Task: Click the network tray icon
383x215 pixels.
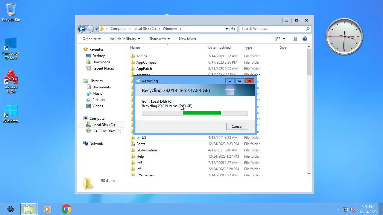Action: [x=346, y=209]
